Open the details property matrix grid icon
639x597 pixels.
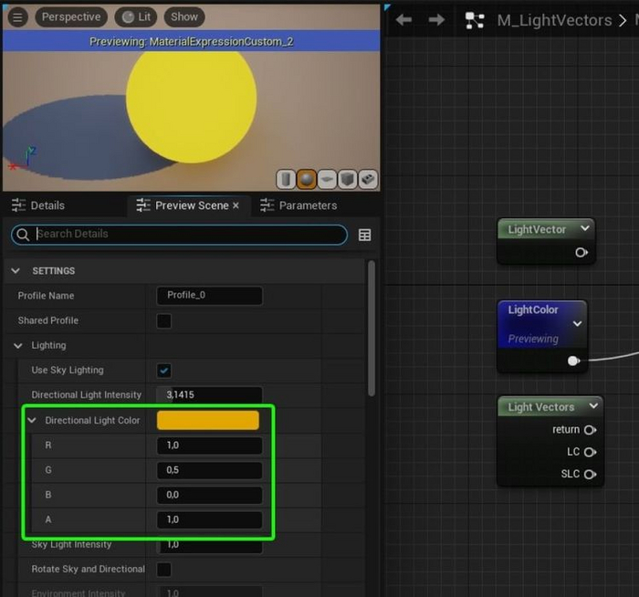point(365,235)
